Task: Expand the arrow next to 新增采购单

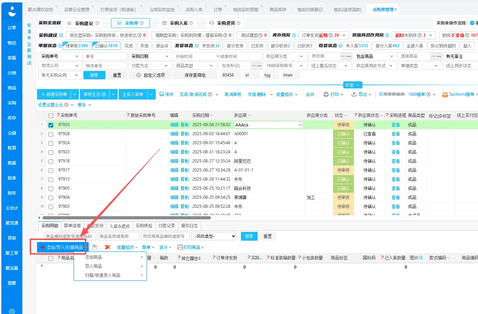Action: pos(75,94)
